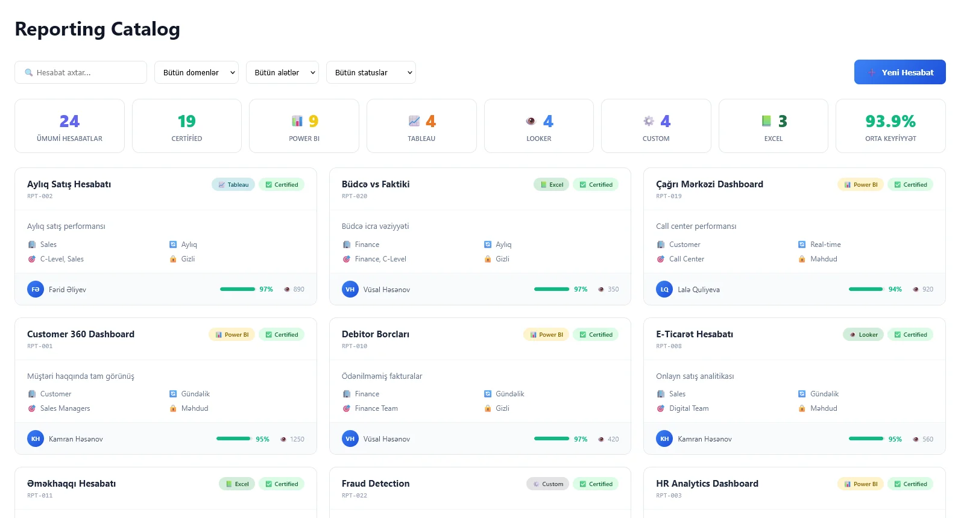Click the text Ödənilməmiş fakturalar
Screen dimensions: 958x518
coord(382,376)
